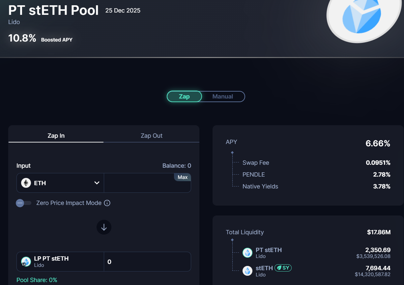Image resolution: width=404 pixels, height=285 pixels.
Task: Click the Balance: 0 text
Action: pyautogui.click(x=177, y=166)
